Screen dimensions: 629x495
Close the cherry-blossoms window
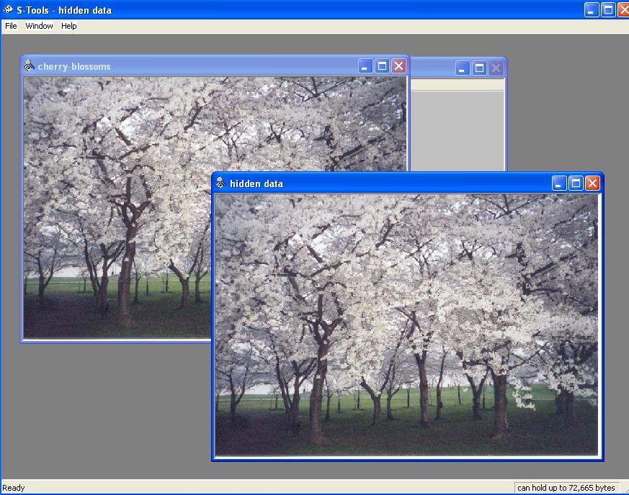pyautogui.click(x=398, y=66)
